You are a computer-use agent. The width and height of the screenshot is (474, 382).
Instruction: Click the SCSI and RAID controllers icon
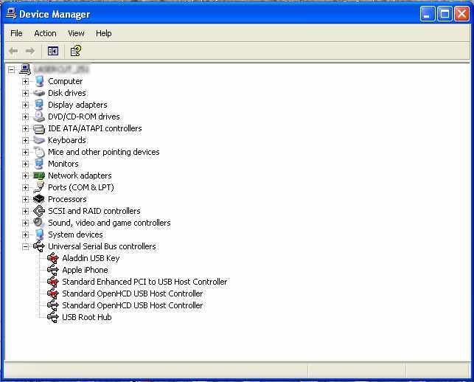click(39, 211)
